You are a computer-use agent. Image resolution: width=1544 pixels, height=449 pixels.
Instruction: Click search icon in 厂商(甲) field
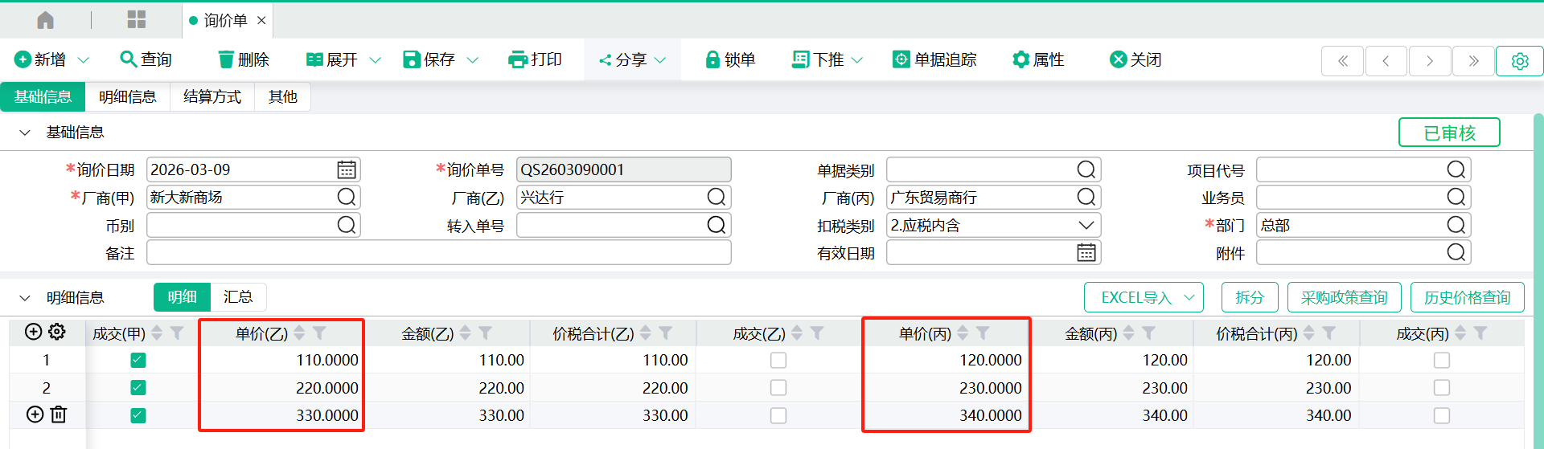pos(347,198)
